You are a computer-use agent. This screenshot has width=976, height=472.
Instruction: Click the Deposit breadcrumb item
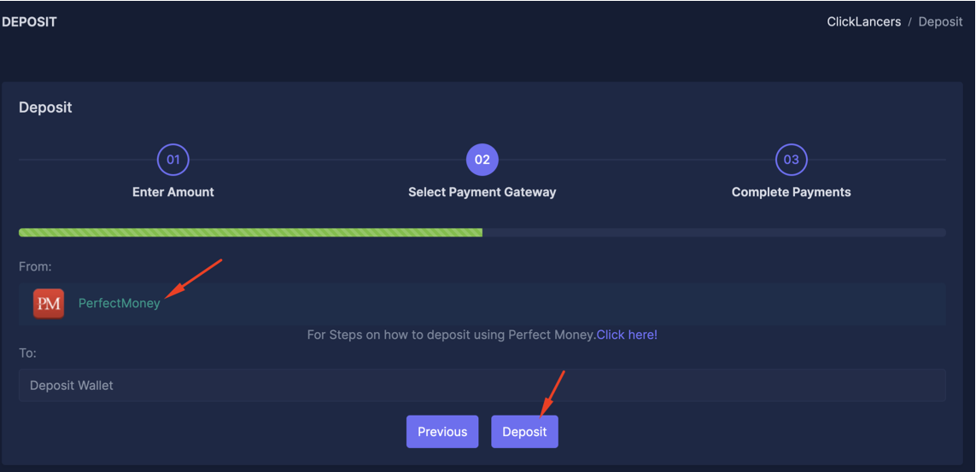point(940,22)
